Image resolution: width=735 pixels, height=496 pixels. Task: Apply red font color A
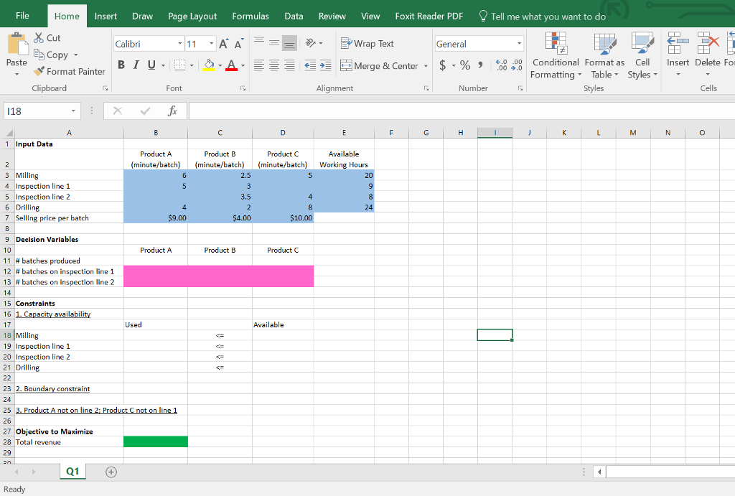point(232,65)
